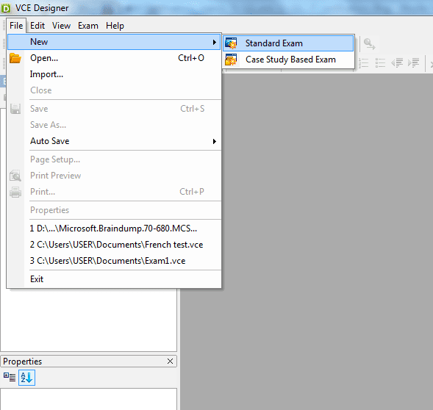The width and height of the screenshot is (433, 410).
Task: Toggle alphabetical sort in Properties panel
Action: (26, 378)
